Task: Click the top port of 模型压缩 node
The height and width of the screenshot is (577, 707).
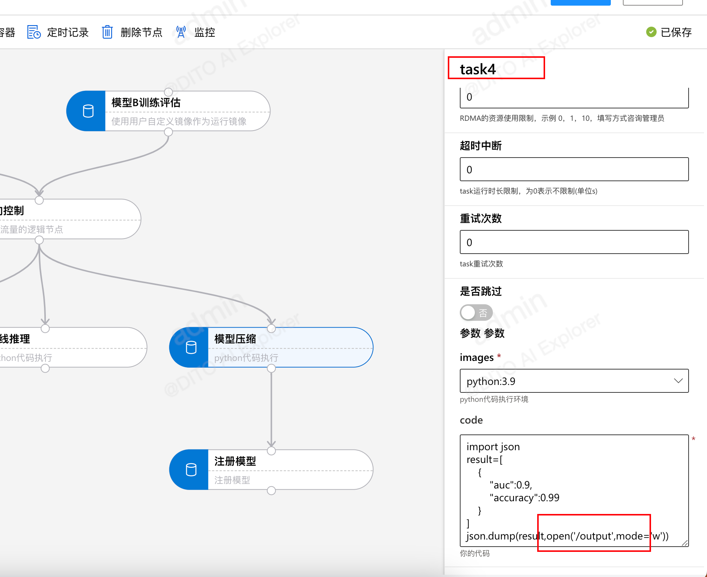Action: tap(271, 329)
